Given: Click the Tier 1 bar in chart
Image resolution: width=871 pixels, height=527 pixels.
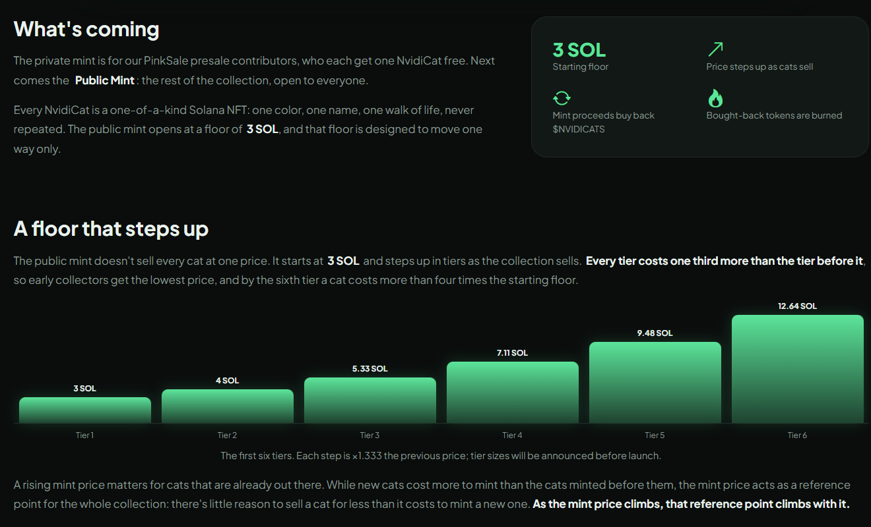Looking at the screenshot, I should pos(85,410).
